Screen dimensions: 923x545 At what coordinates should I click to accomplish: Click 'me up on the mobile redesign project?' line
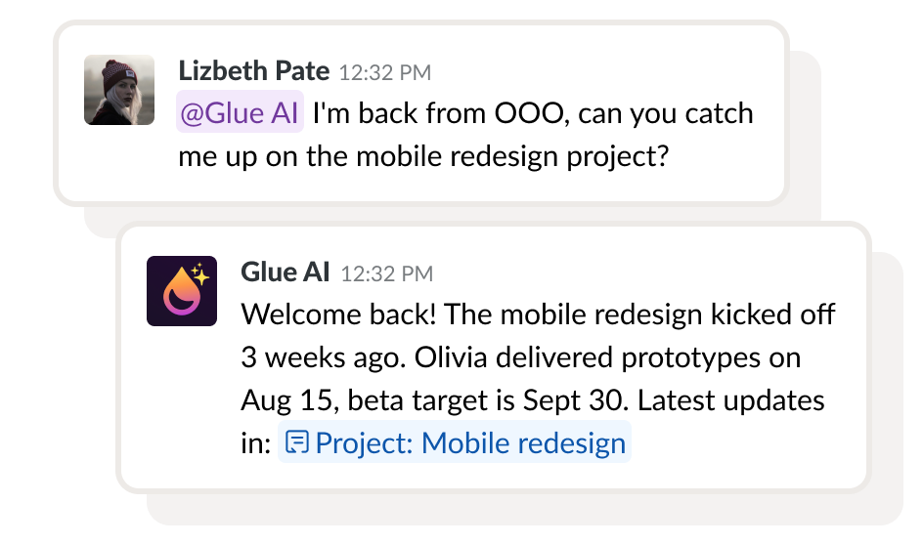pyautogui.click(x=423, y=156)
